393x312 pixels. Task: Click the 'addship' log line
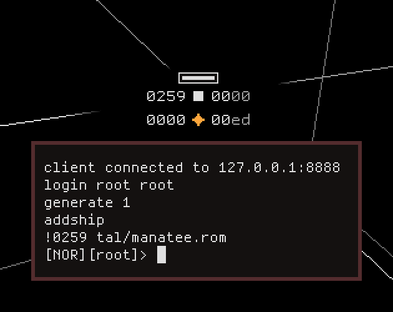74,220
